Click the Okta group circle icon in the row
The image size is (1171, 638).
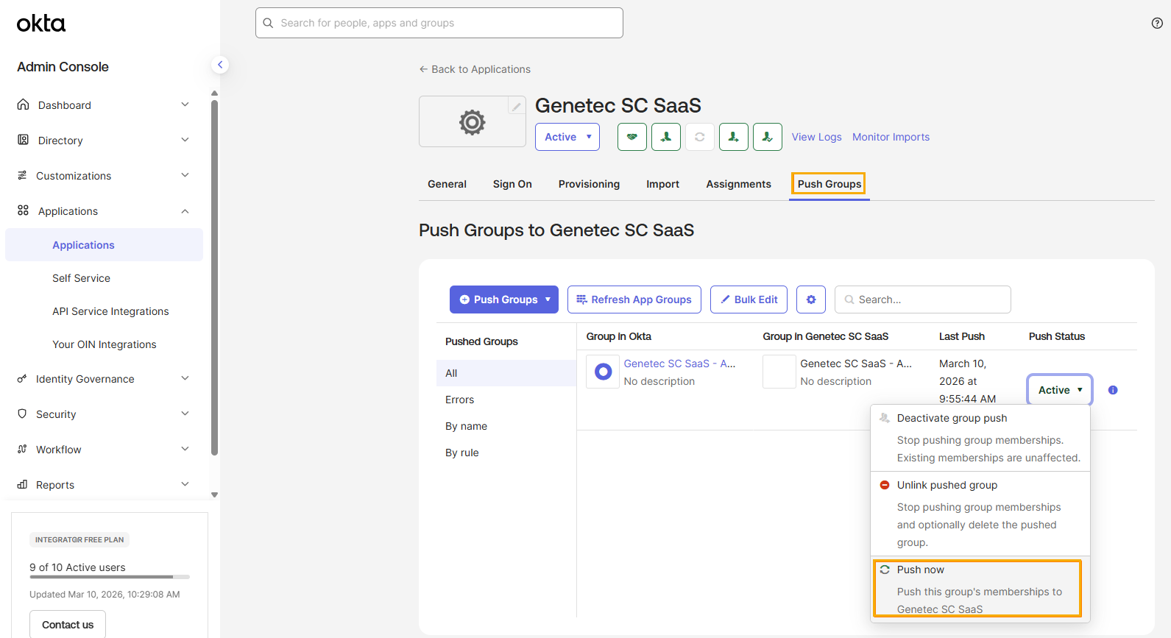tap(603, 372)
